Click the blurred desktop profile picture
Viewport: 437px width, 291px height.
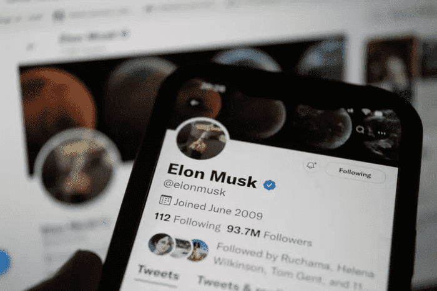(x=78, y=168)
